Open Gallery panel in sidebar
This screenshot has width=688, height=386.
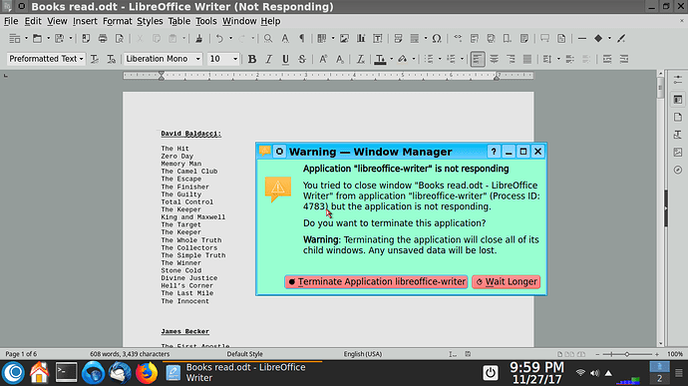[678, 153]
